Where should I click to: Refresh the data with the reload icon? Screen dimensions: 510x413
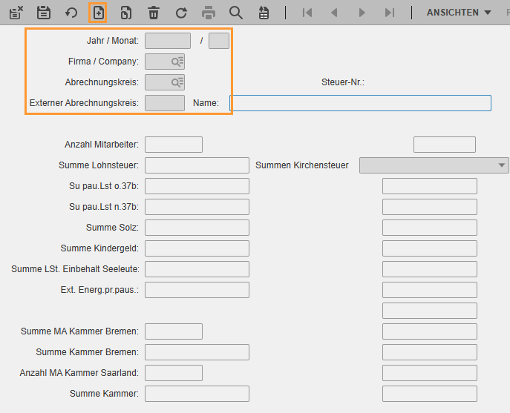[x=181, y=13]
